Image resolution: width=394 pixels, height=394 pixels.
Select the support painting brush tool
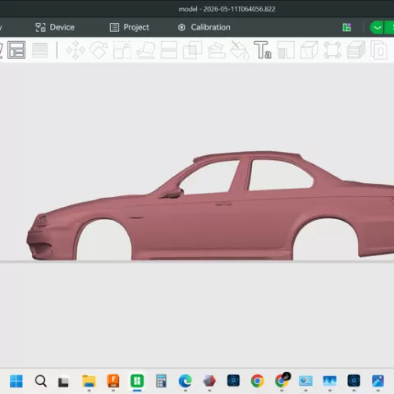217,50
